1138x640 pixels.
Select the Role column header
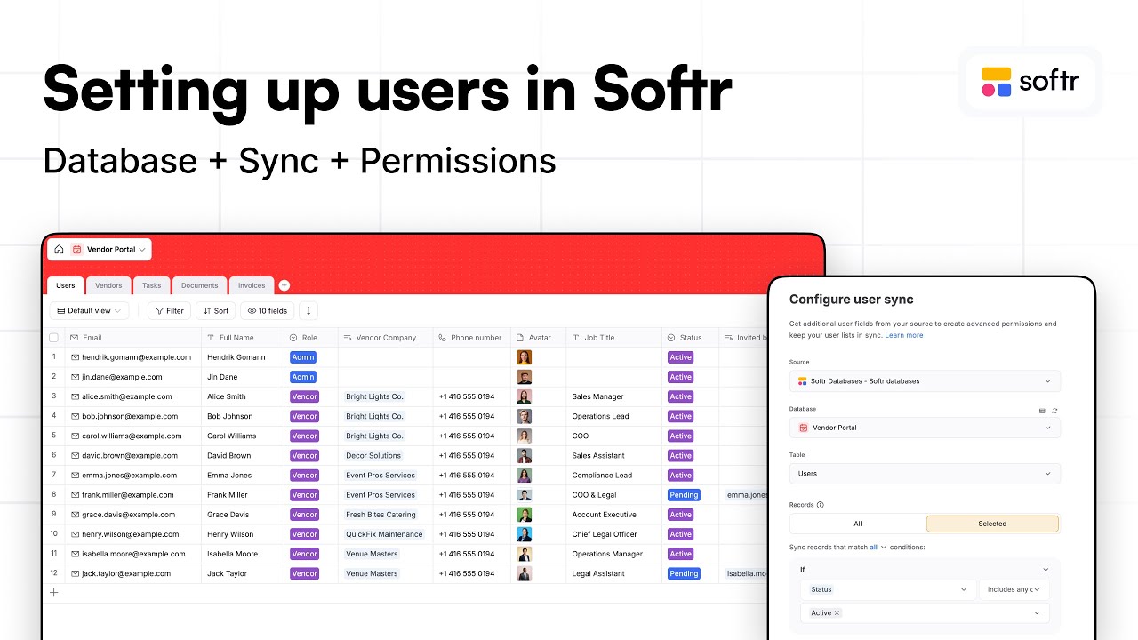[x=311, y=338]
